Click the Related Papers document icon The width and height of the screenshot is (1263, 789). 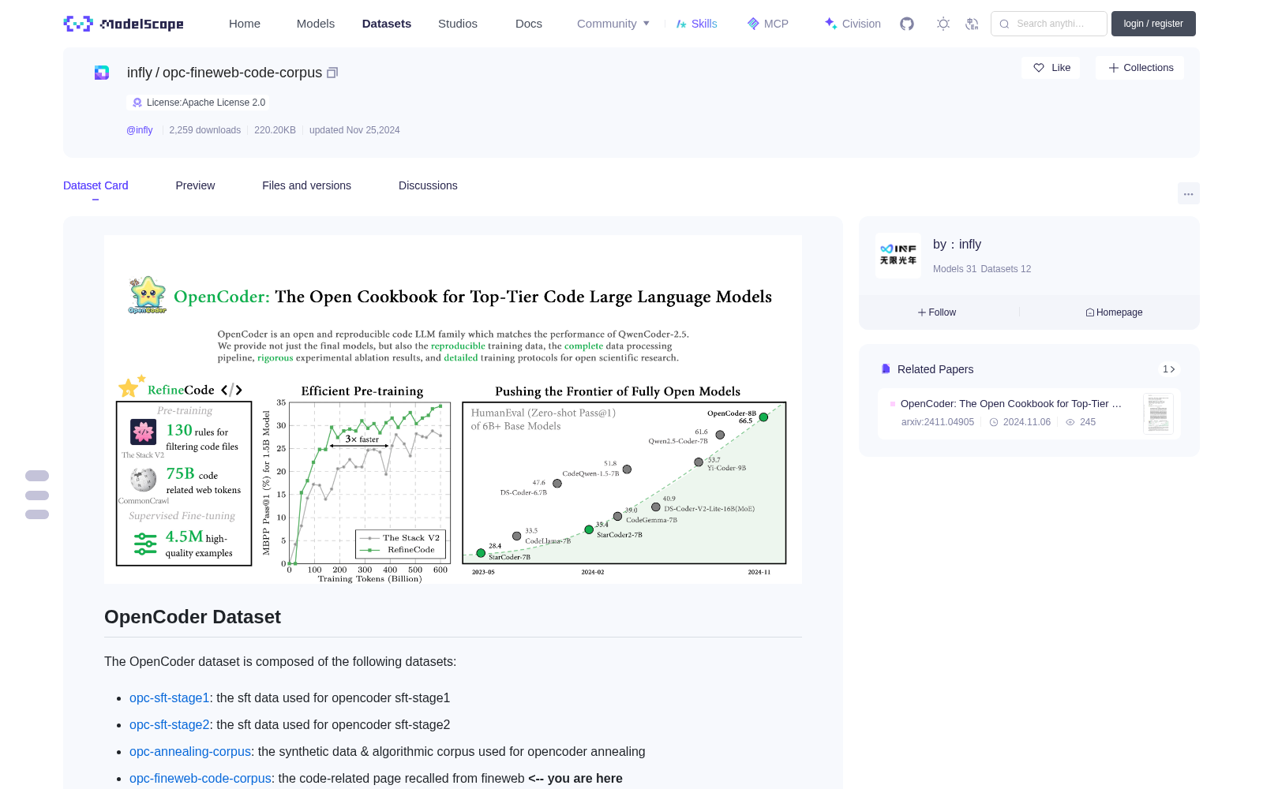click(x=886, y=369)
